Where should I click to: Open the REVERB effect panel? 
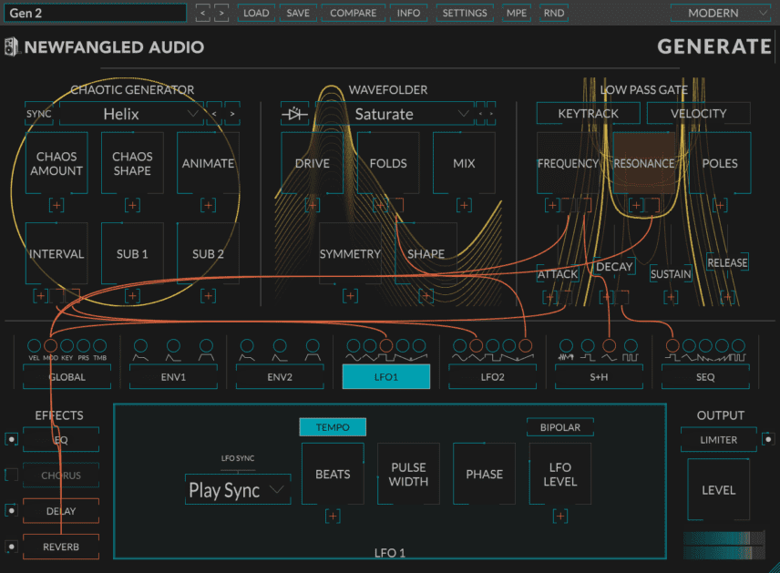61,547
